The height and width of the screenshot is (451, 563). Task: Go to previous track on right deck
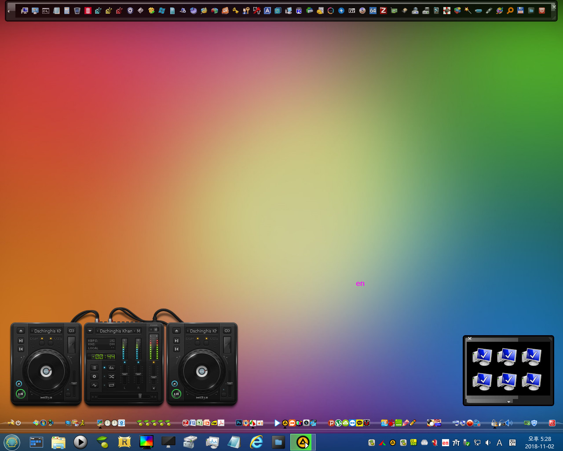[176, 349]
